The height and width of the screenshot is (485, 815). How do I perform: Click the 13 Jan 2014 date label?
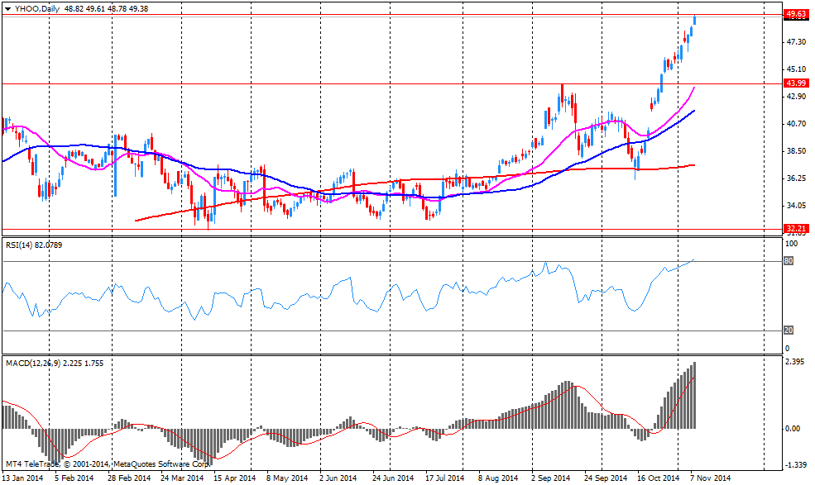coord(25,478)
